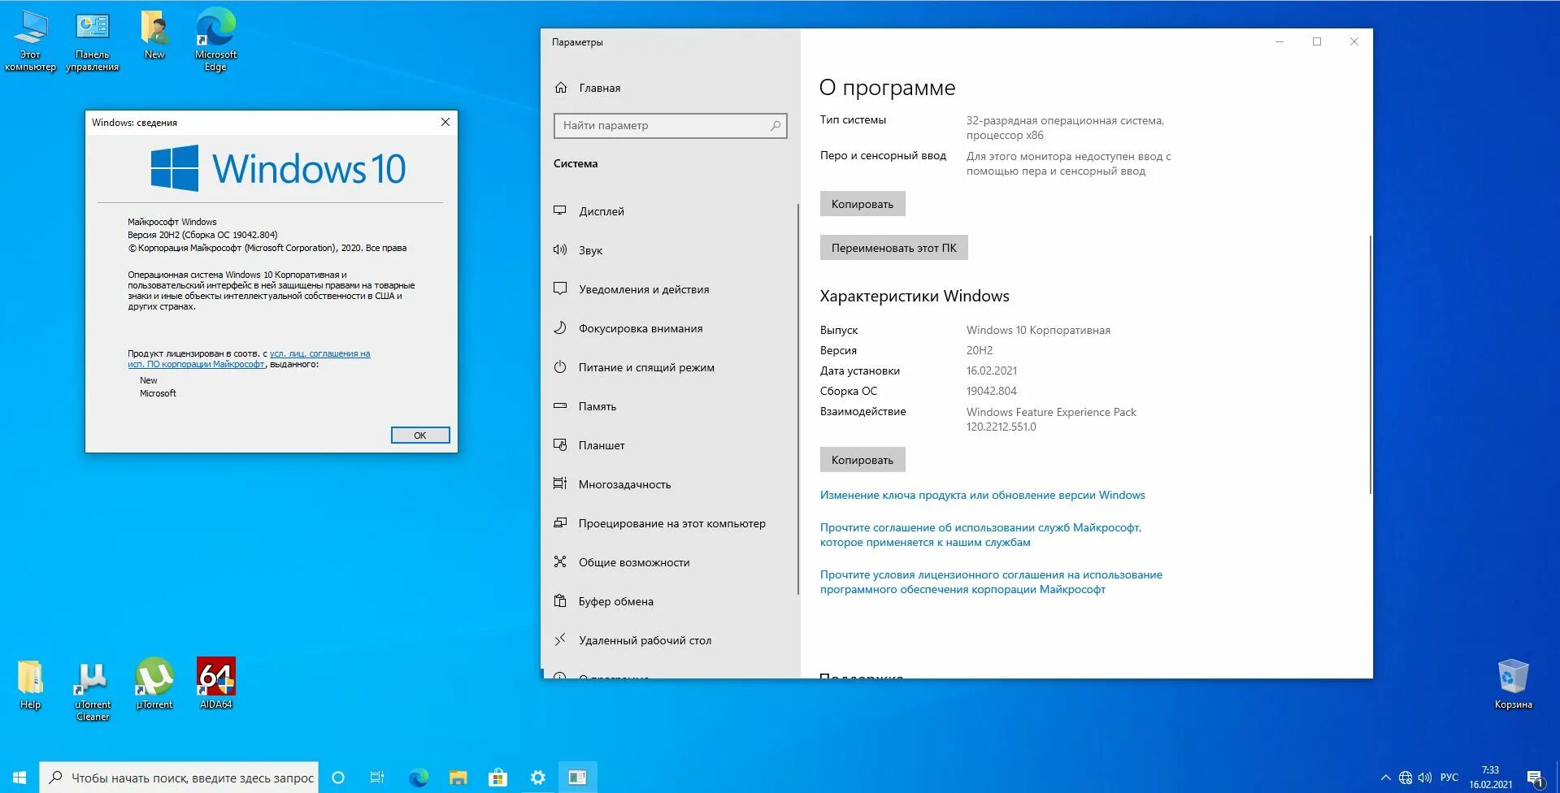The height and width of the screenshot is (793, 1560).
Task: Switch to Settings gear on the taskbar
Action: [537, 778]
